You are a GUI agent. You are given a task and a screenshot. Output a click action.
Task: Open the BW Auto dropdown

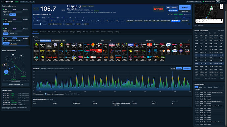coord(69,24)
